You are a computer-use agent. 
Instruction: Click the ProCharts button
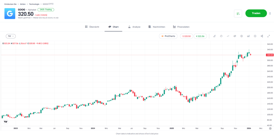(168, 36)
